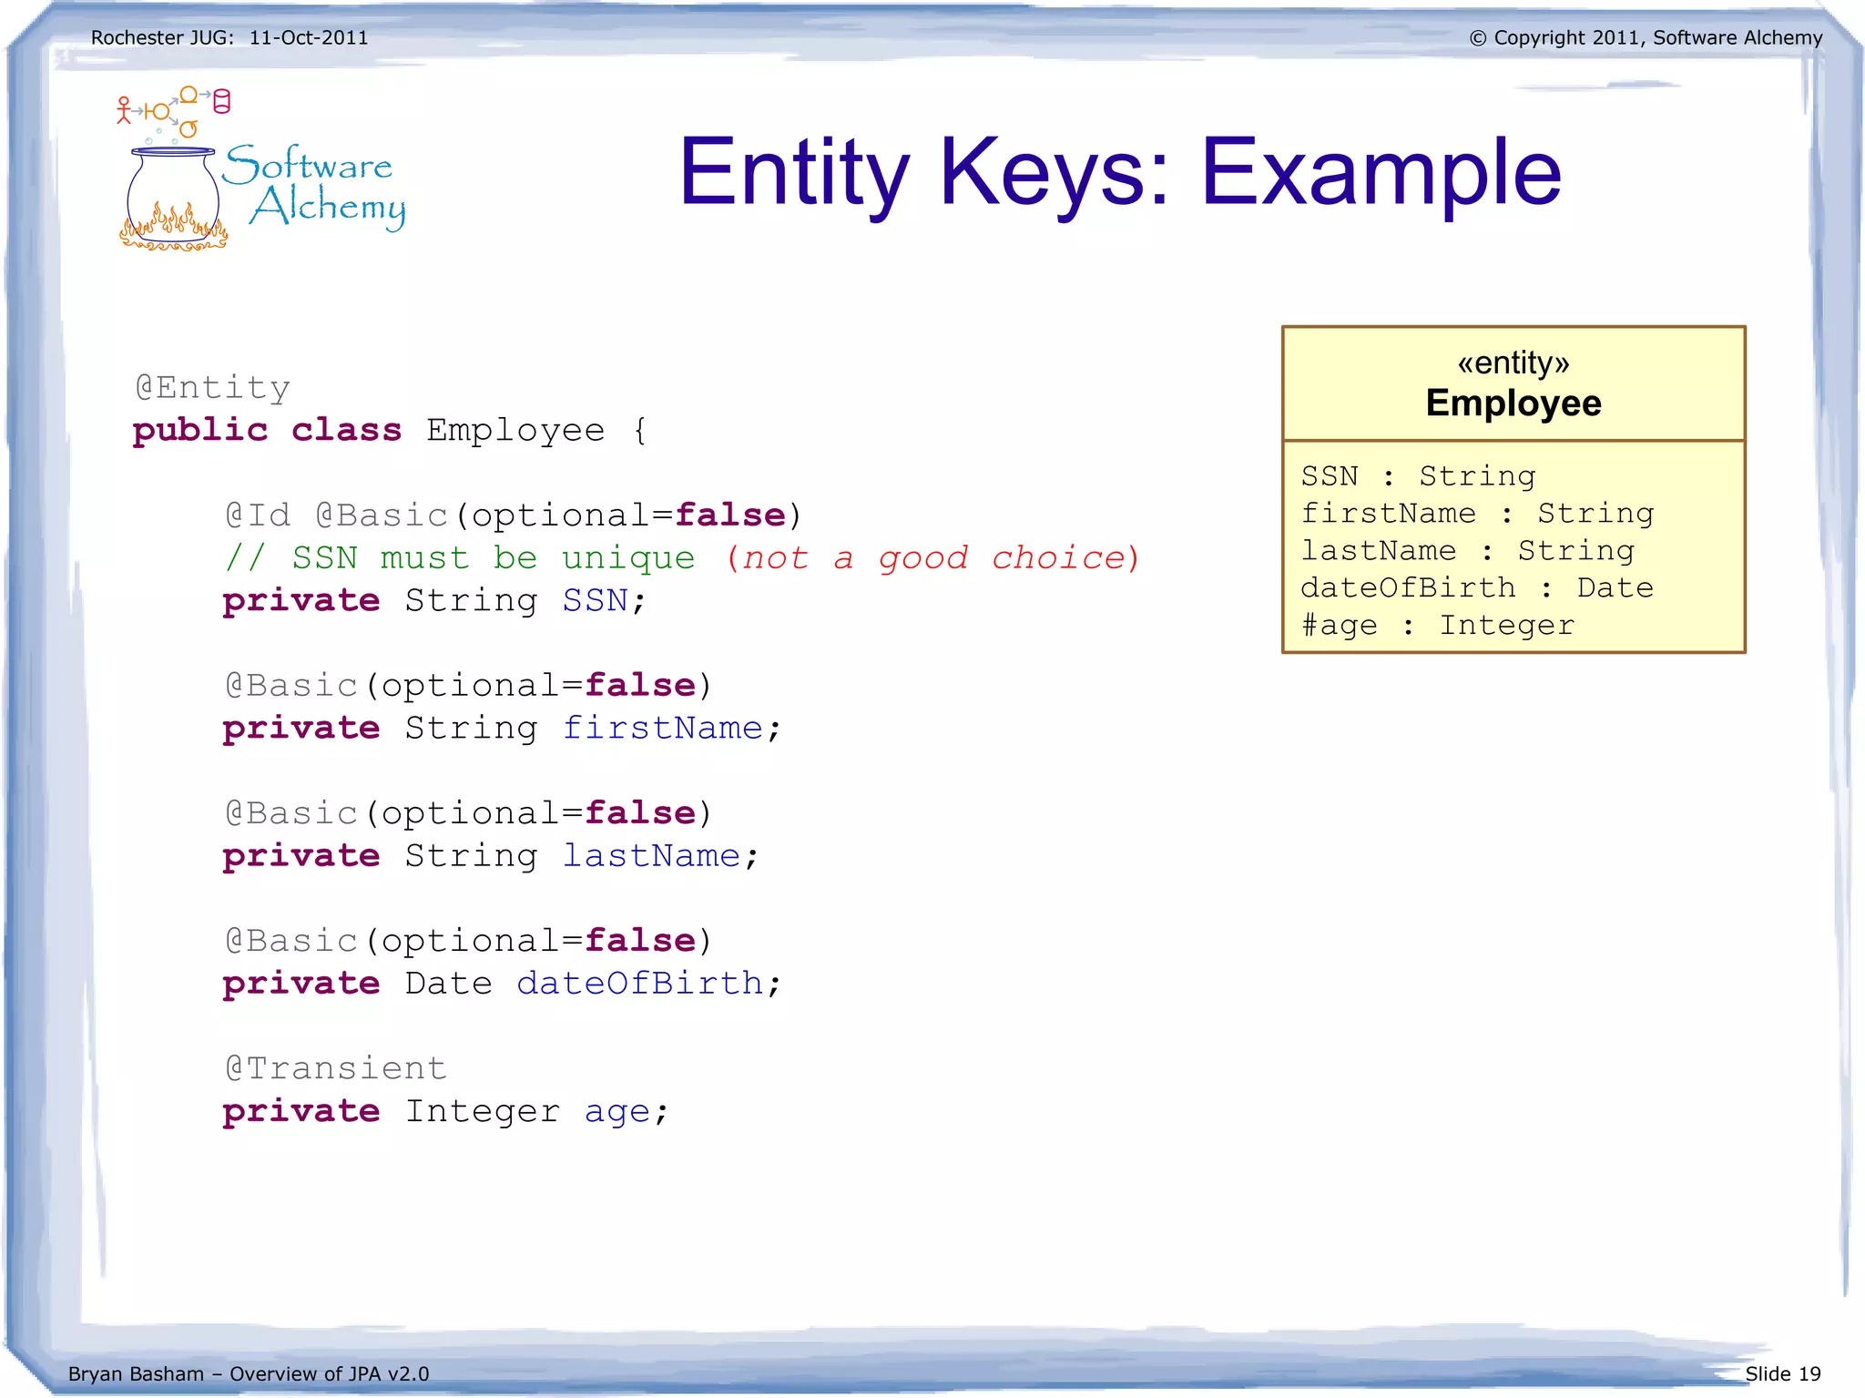Screen dimensions: 1865x1398
Task: Click the 'lastName : String' UML attribute
Action: [x=1468, y=551]
